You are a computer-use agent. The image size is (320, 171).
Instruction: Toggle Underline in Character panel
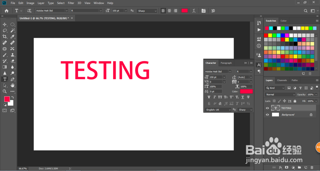coord(243,97)
